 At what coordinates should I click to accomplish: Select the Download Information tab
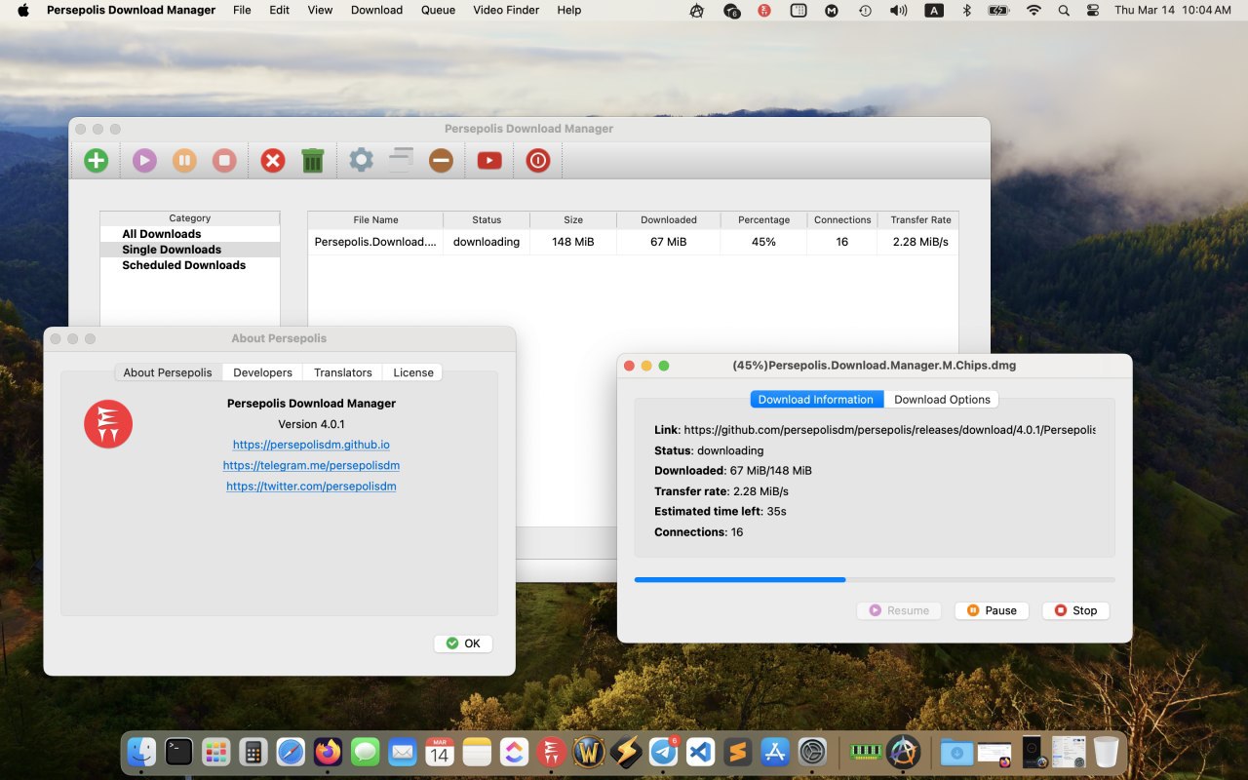tap(816, 399)
